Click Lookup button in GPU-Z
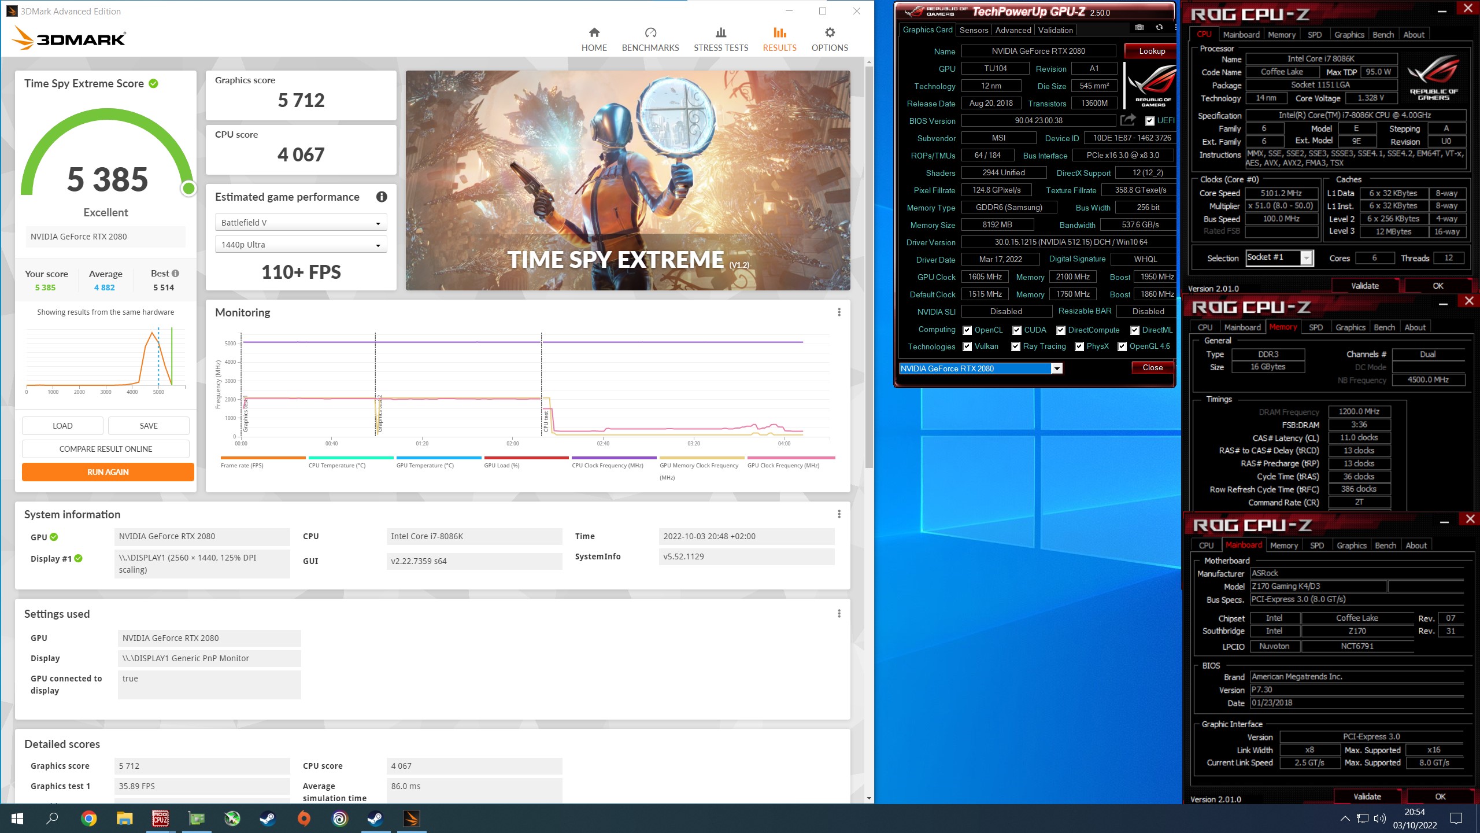This screenshot has width=1480, height=833. (x=1152, y=51)
